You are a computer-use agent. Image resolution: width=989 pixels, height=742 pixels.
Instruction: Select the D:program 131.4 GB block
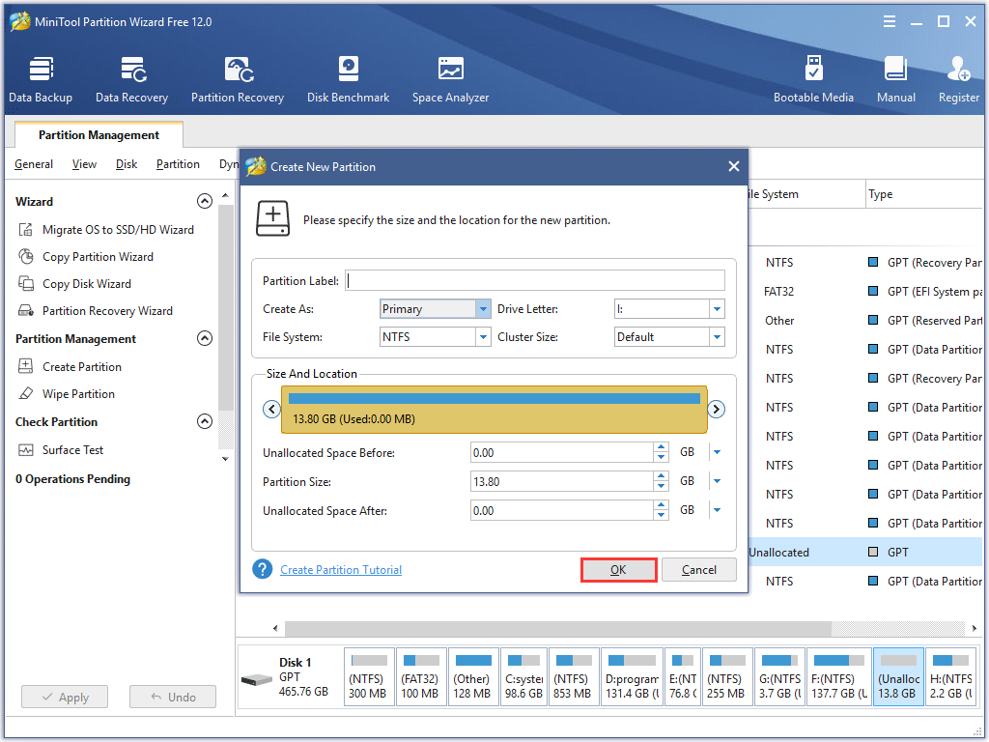632,677
